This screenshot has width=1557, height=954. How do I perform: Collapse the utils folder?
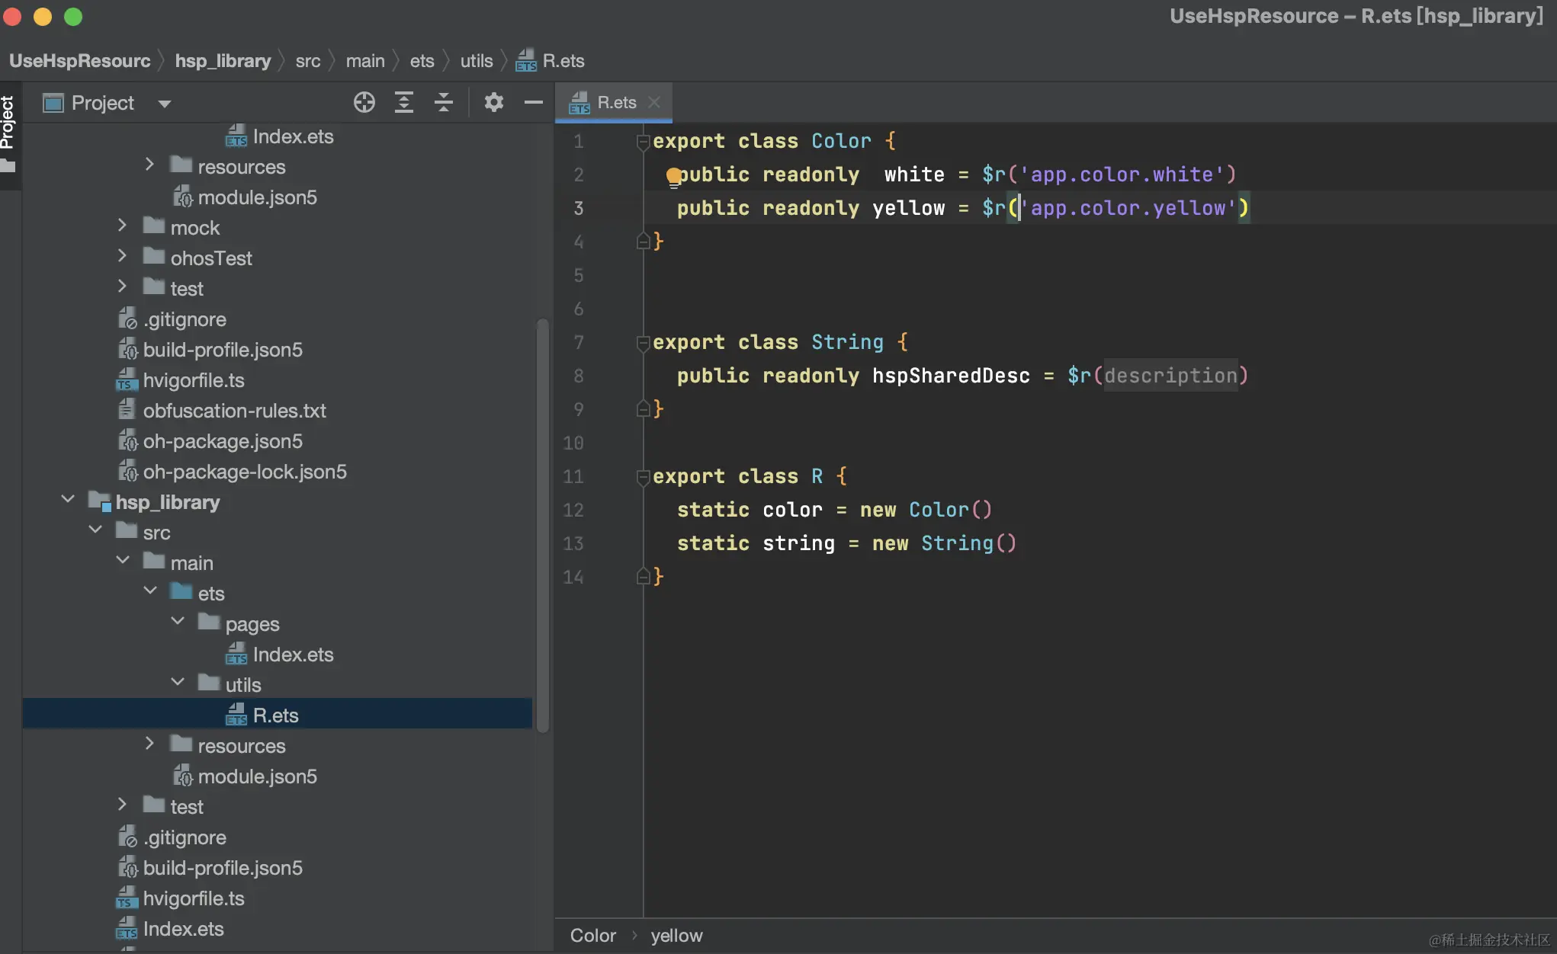click(178, 683)
